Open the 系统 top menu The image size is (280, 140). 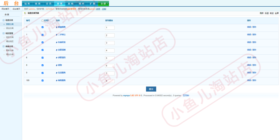[x=71, y=4]
